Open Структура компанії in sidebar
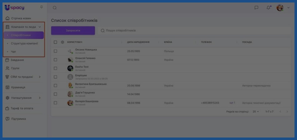The width and height of the screenshot is (297, 140). 24,44
